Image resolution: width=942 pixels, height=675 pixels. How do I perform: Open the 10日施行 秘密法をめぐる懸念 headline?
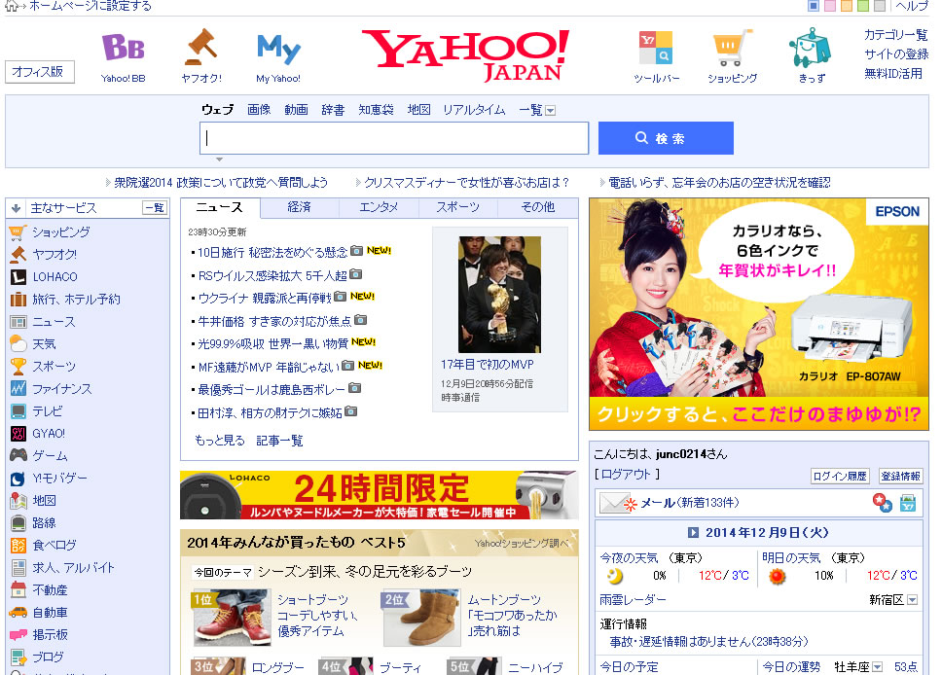(x=272, y=252)
